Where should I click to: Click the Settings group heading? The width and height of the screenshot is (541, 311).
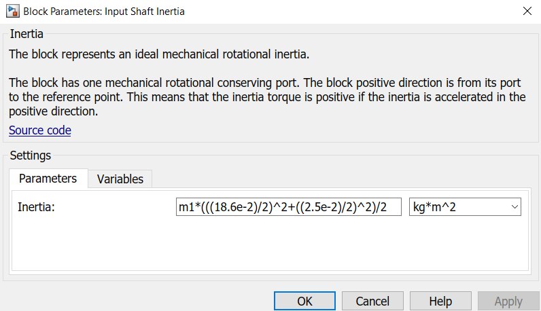coord(30,155)
